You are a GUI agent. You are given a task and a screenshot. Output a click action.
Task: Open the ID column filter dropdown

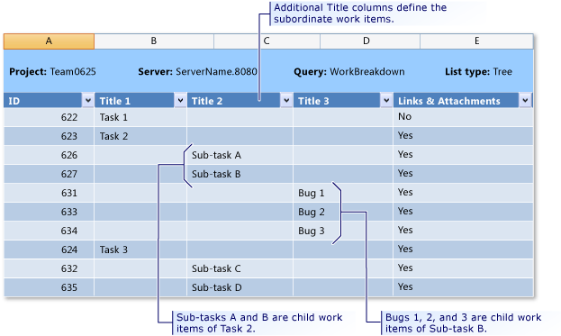(88, 101)
